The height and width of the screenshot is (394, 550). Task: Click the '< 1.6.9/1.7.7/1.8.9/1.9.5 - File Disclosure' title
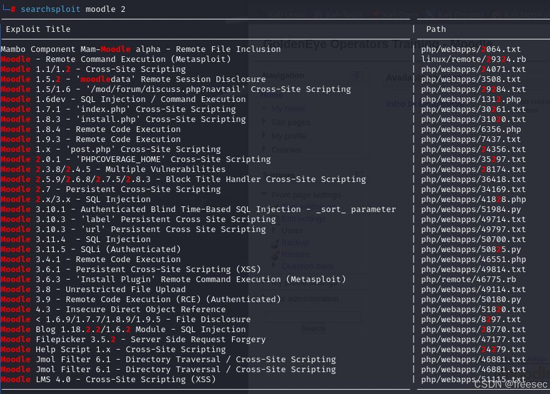tap(126, 319)
